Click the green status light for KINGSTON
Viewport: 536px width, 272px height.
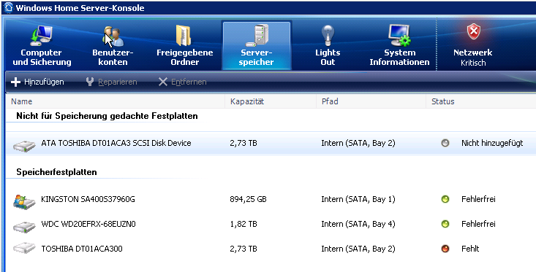pyautogui.click(x=445, y=199)
